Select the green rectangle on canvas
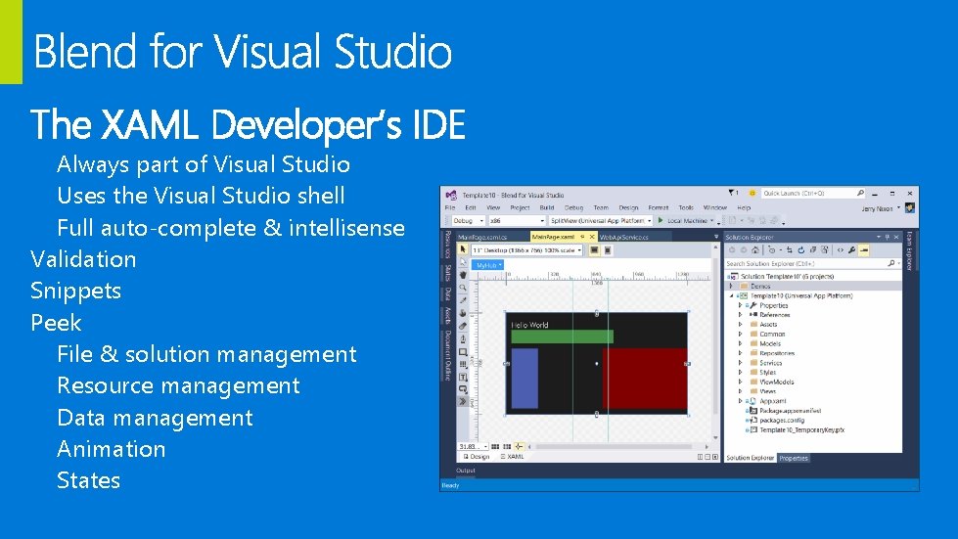Image resolution: width=958 pixels, height=539 pixels. pyautogui.click(x=562, y=337)
